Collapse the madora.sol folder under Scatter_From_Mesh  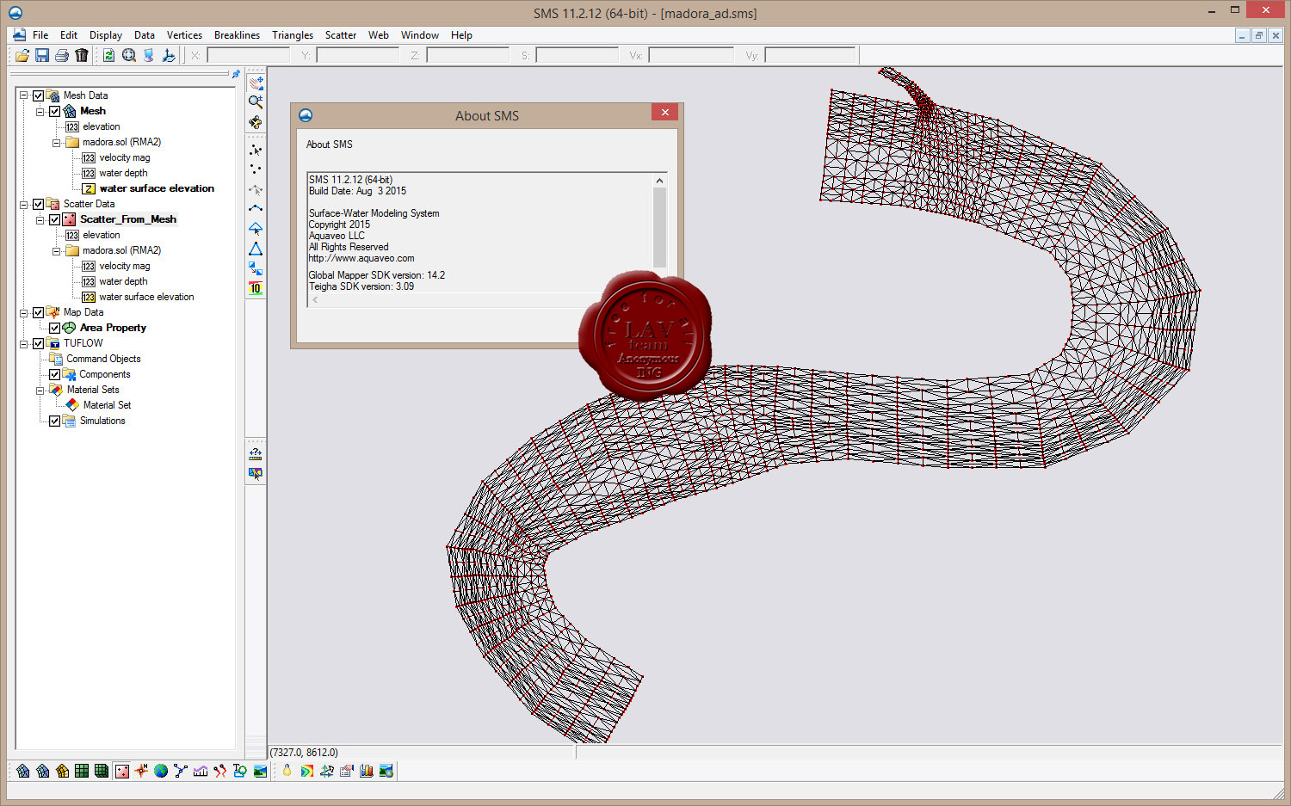coord(57,250)
